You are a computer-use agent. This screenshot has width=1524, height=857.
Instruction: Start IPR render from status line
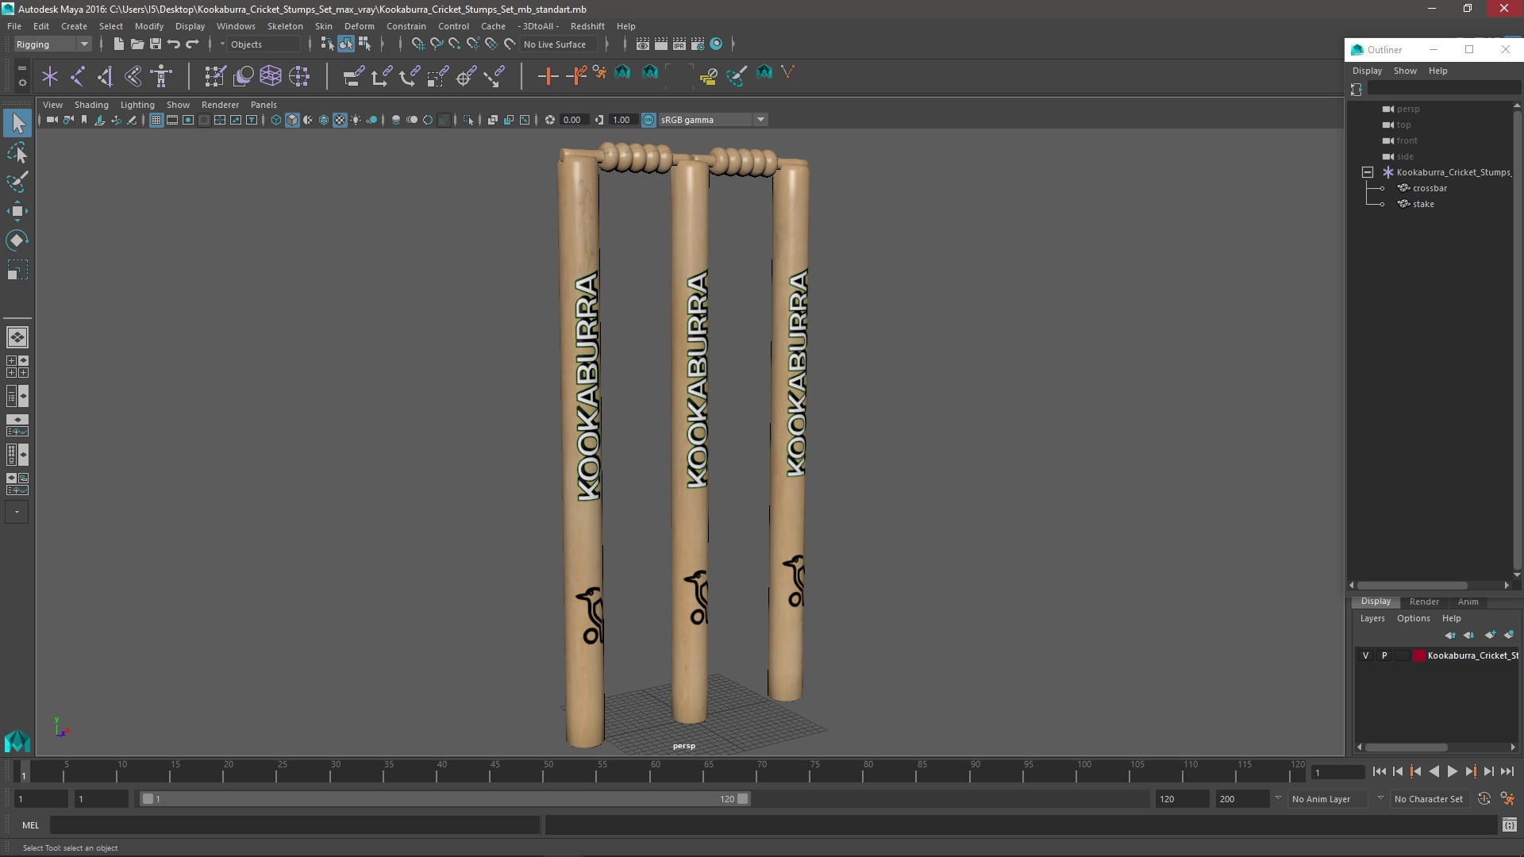point(679,44)
